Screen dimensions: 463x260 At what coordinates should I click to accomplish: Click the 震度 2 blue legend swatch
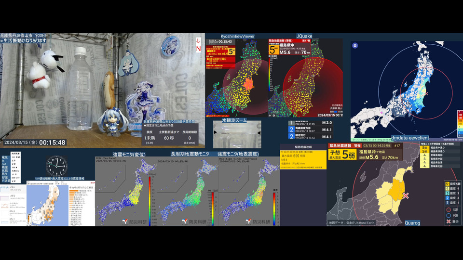pyautogui.click(x=447, y=198)
